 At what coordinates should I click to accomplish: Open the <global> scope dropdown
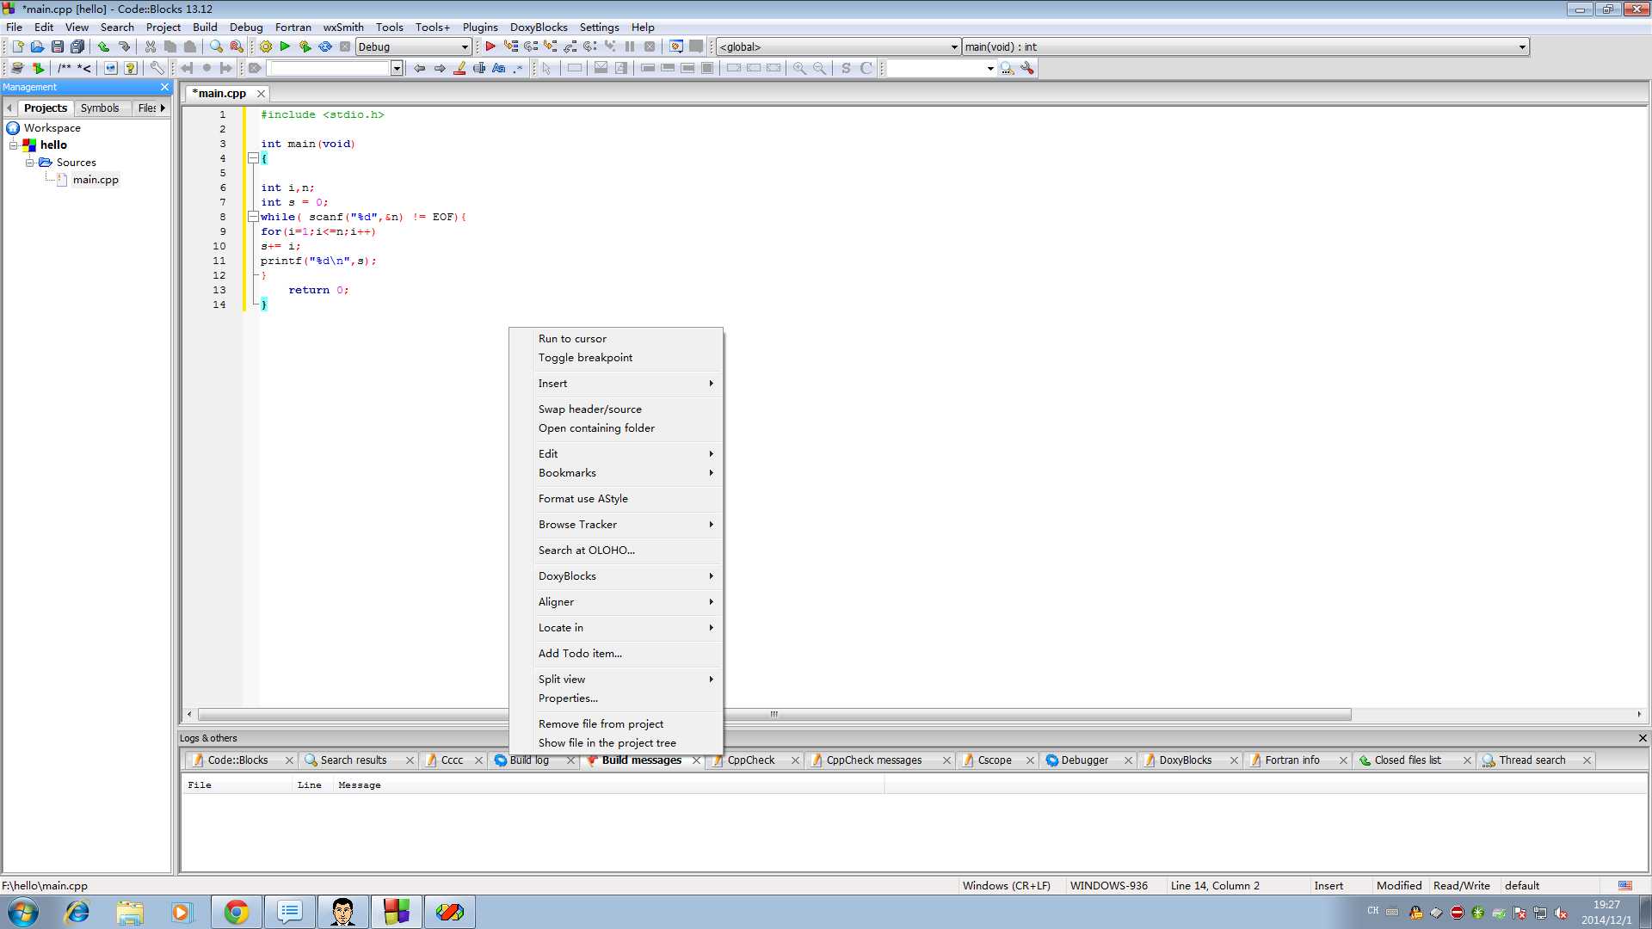click(954, 47)
